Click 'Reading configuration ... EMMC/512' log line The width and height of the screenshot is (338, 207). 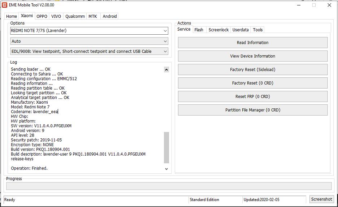pos(44,79)
